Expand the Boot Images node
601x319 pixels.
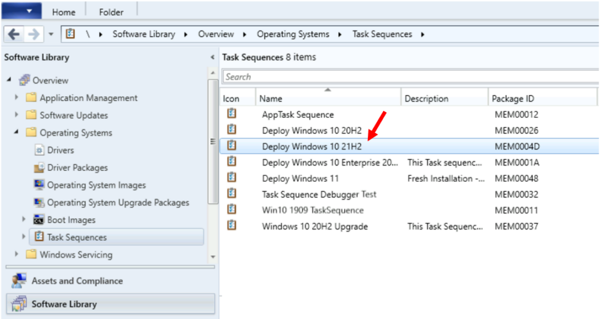(23, 219)
